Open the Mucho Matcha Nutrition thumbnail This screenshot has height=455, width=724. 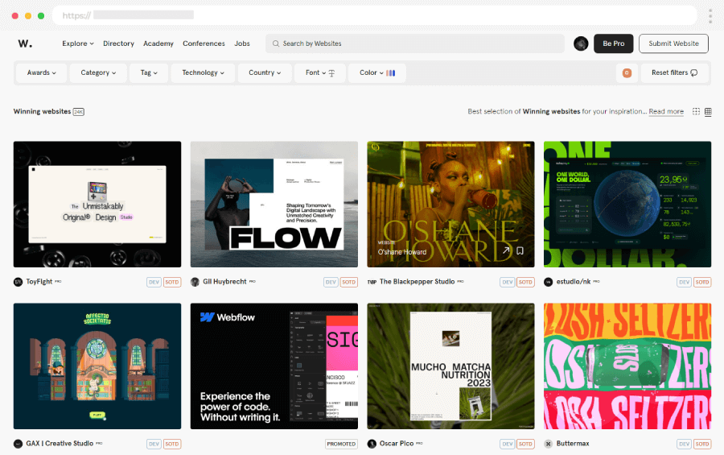tap(450, 366)
